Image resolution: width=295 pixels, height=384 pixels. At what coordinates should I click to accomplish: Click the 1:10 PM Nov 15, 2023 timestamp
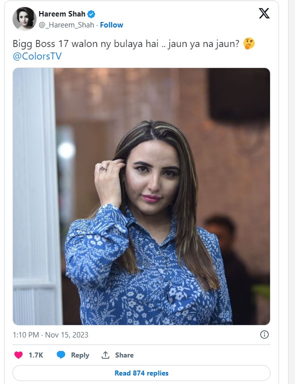pos(50,335)
